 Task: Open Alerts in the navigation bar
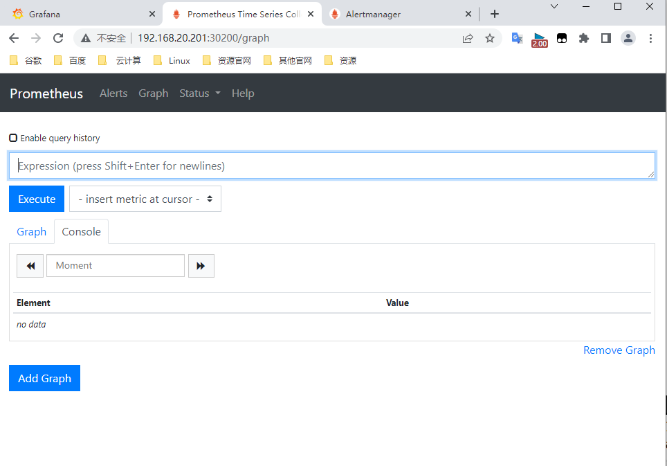[113, 93]
